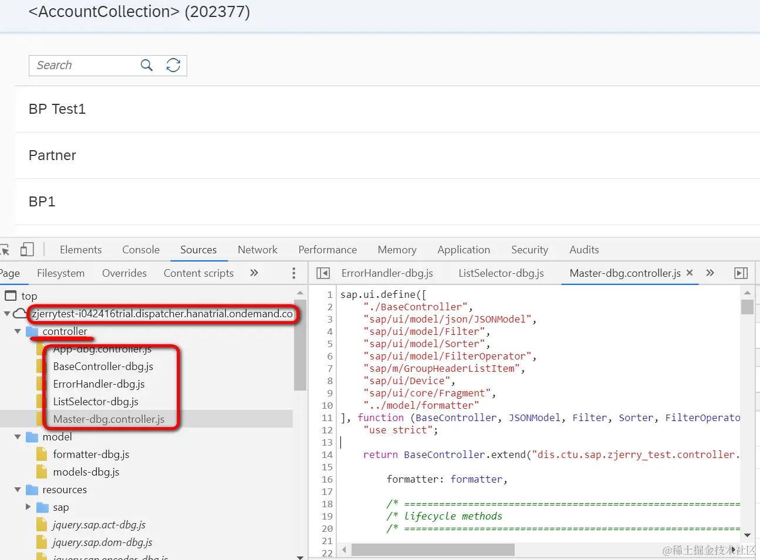
Task: Select the BP Test1 account item
Action: 387,109
